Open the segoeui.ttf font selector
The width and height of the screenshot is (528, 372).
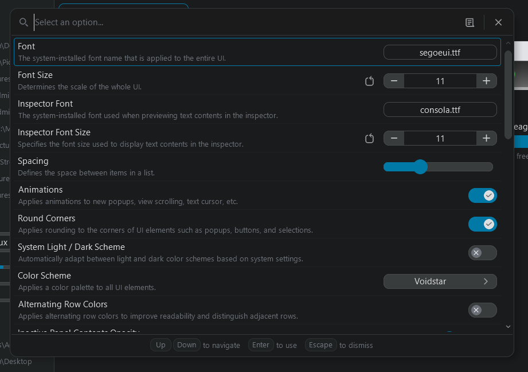click(440, 52)
